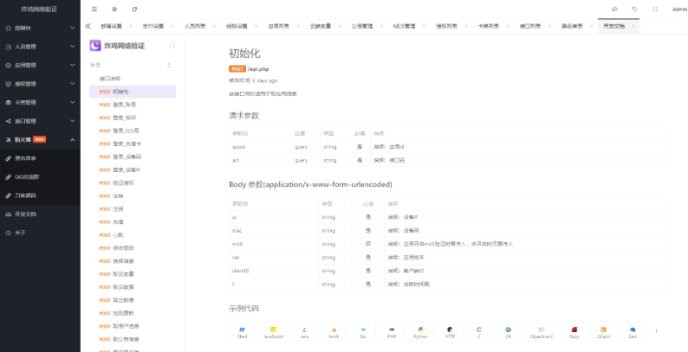688x352 pixels.
Task: Select the Python code example
Action: tap(421, 332)
